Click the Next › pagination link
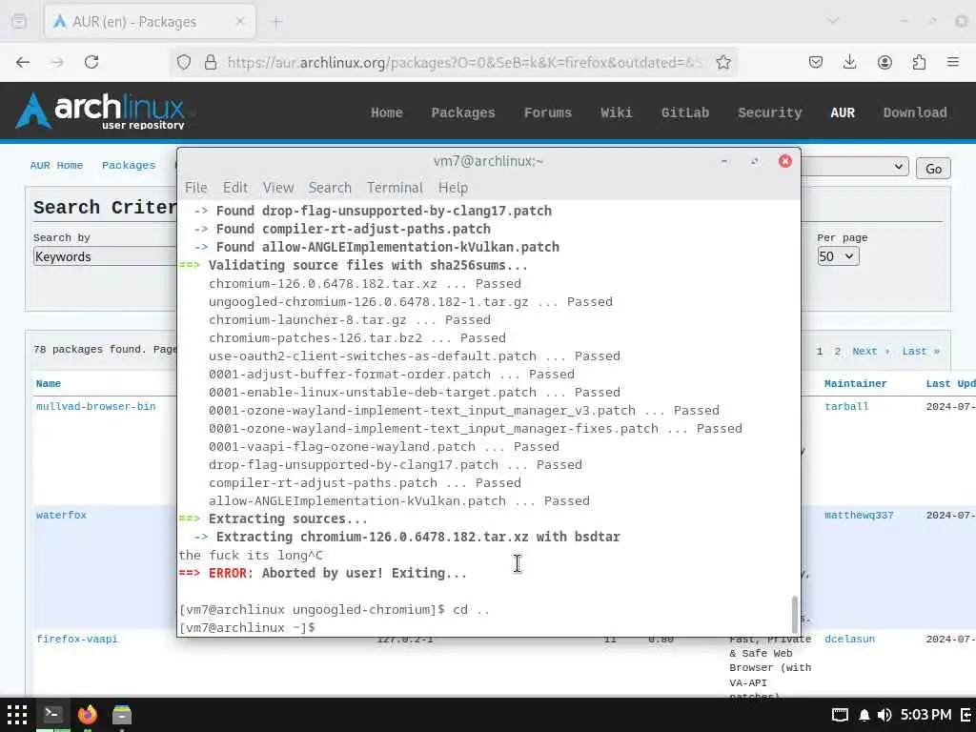This screenshot has width=976, height=732. 870,351
